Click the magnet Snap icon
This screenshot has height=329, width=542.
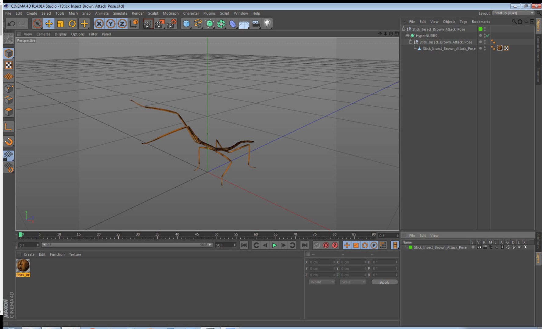[9, 141]
